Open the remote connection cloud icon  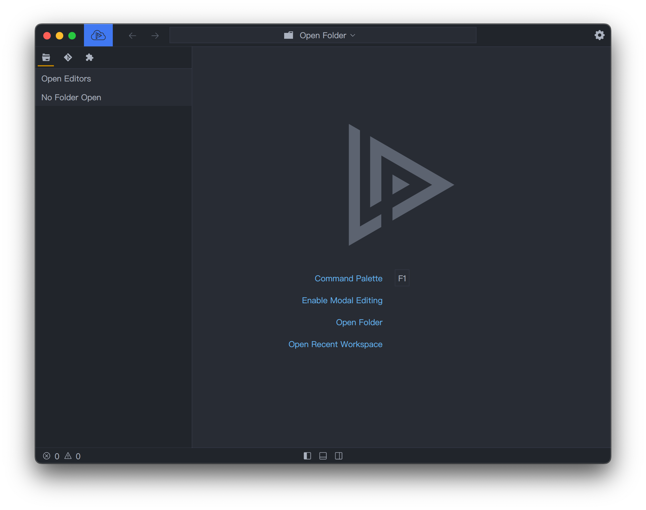click(98, 35)
